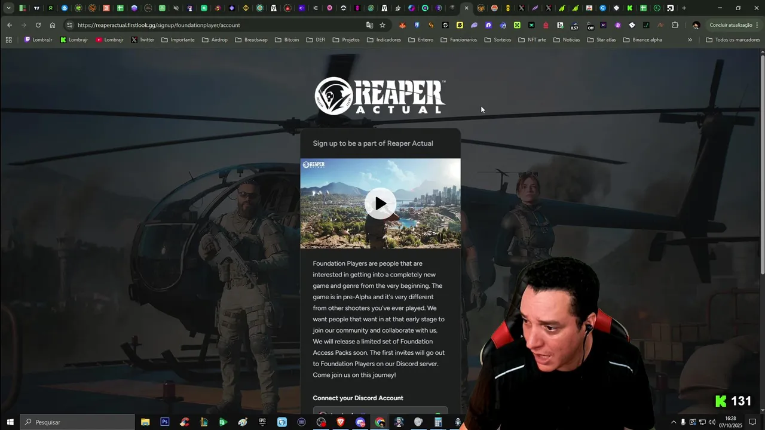Click the extension labeled Off
The width and height of the screenshot is (765, 430).
coord(590,25)
